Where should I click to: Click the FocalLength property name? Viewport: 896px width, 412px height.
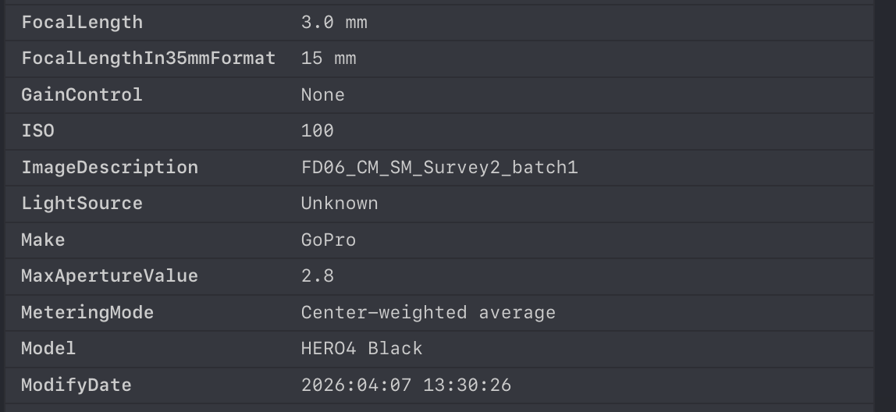pyautogui.click(x=82, y=23)
